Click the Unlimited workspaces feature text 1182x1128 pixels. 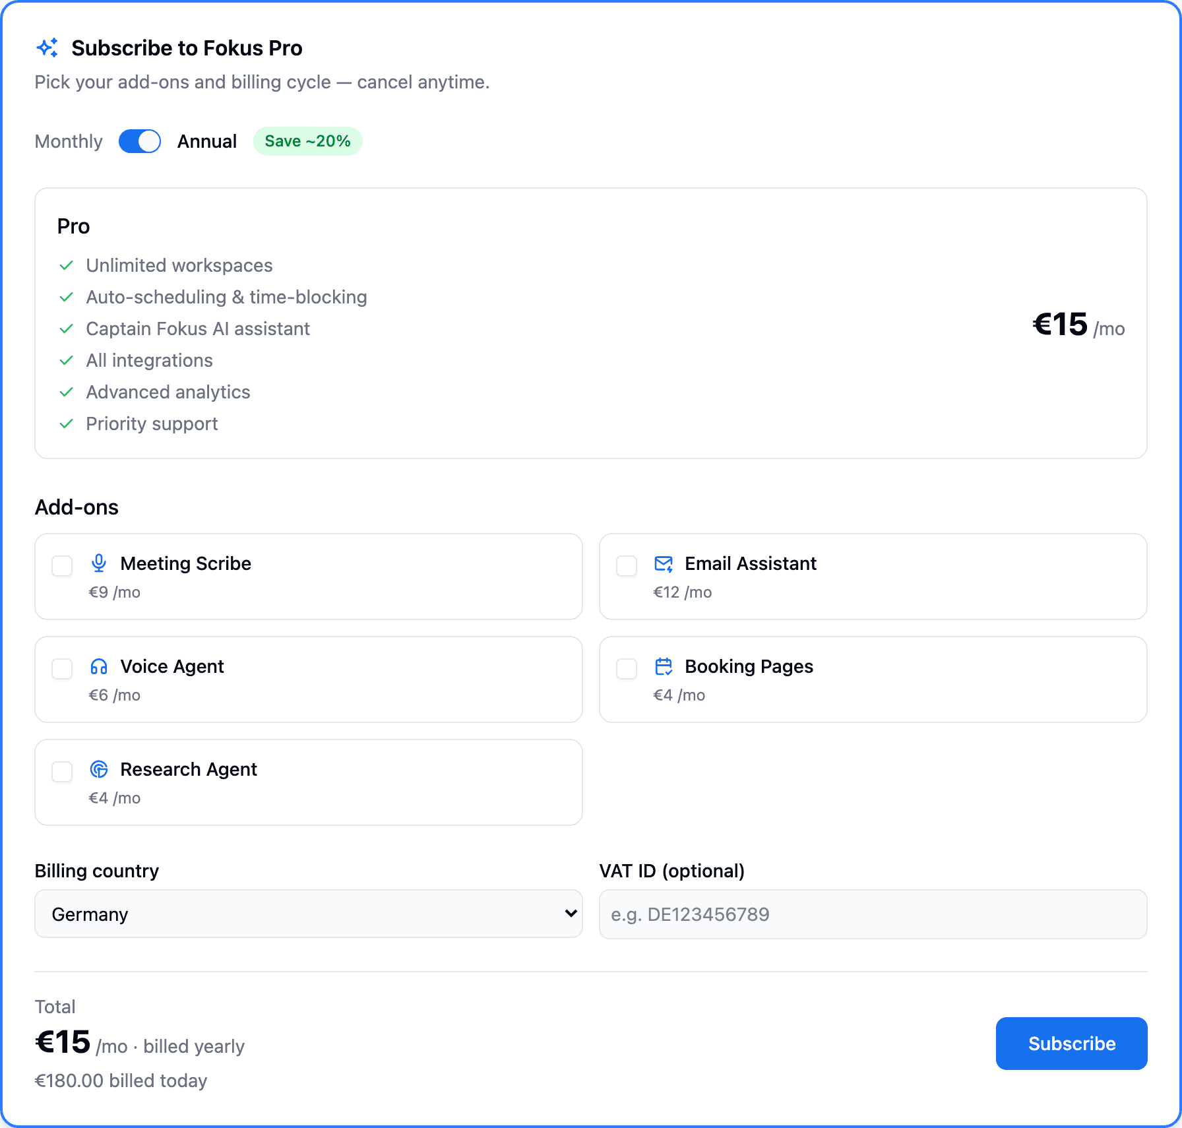179,265
